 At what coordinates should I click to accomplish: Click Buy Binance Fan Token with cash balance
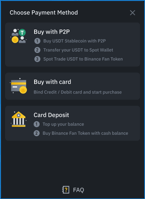[x=85, y=133]
